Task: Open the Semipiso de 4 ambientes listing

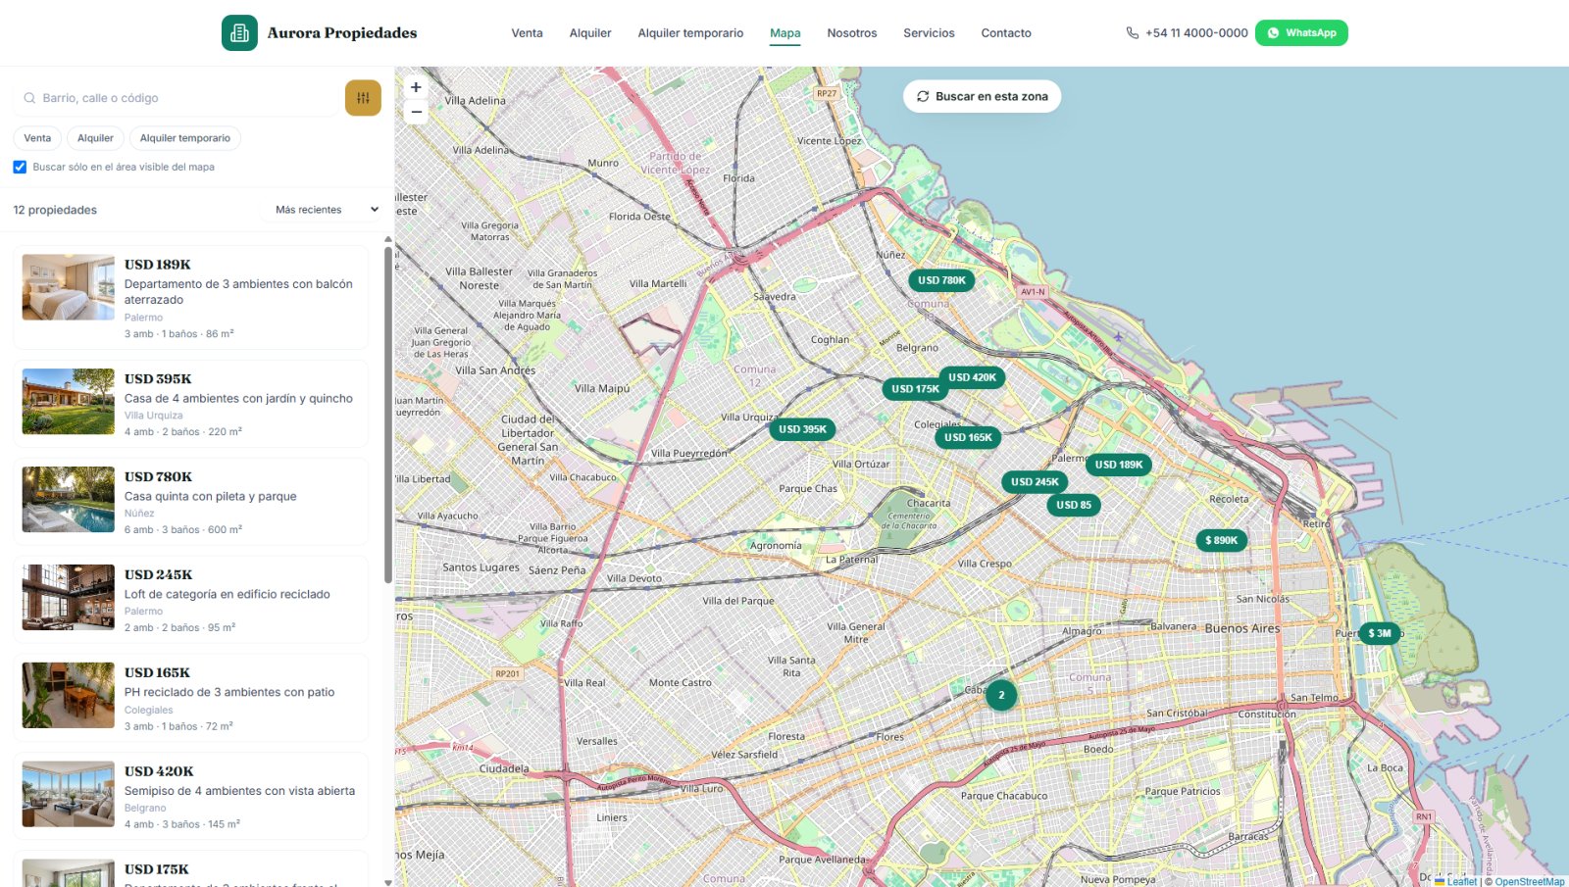Action: [190, 796]
